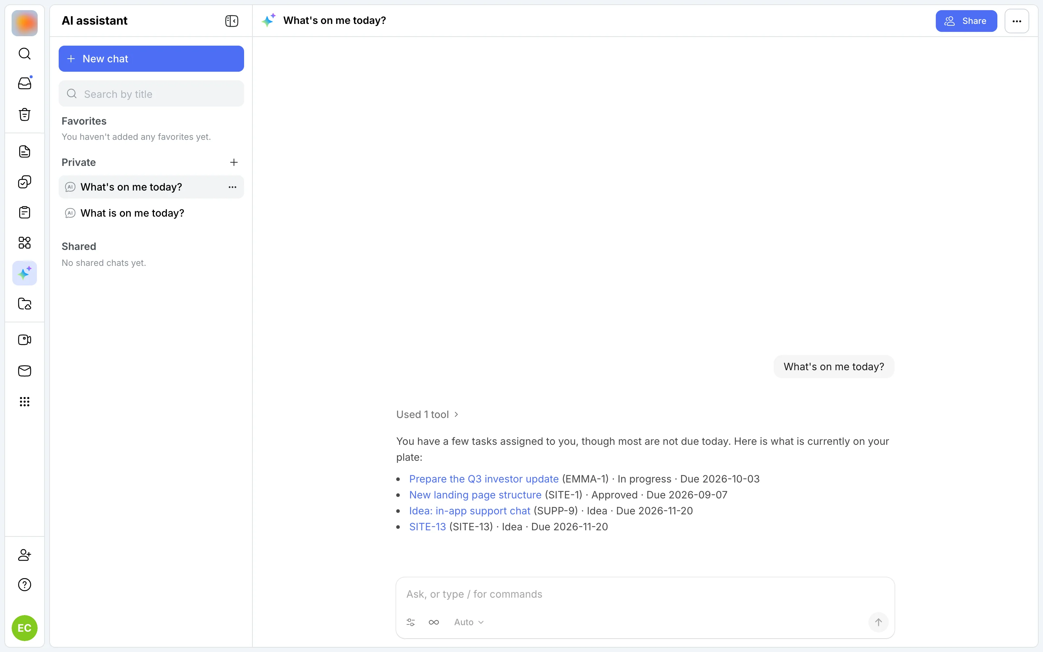Send message with the arrow-up button
The image size is (1043, 652).
[878, 622]
